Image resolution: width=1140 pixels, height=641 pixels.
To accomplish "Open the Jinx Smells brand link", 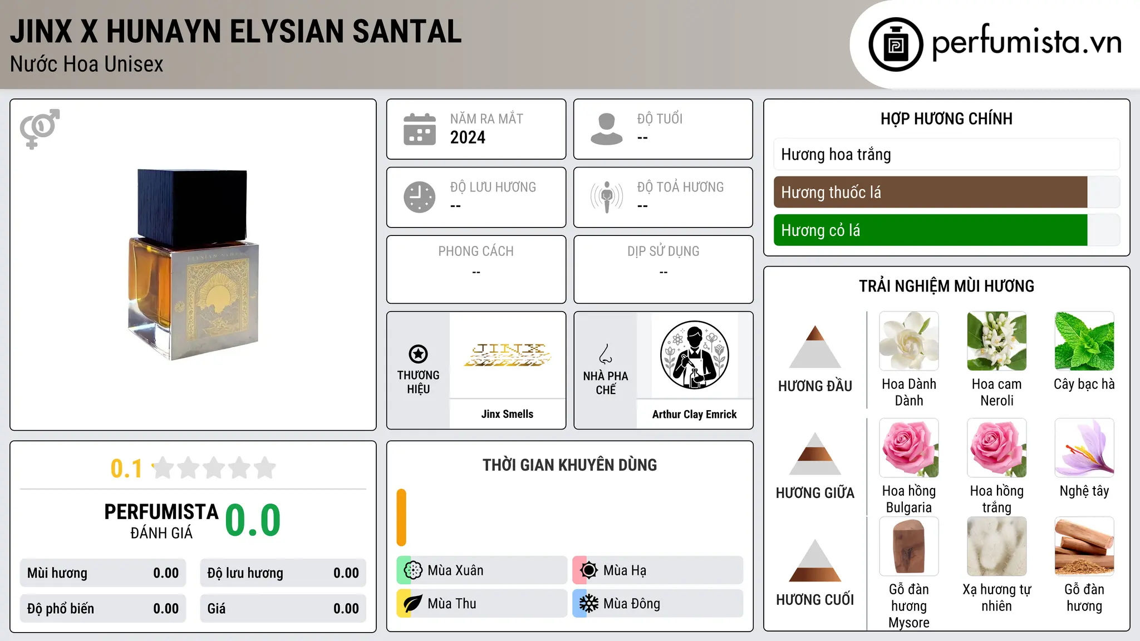I will pos(507,414).
